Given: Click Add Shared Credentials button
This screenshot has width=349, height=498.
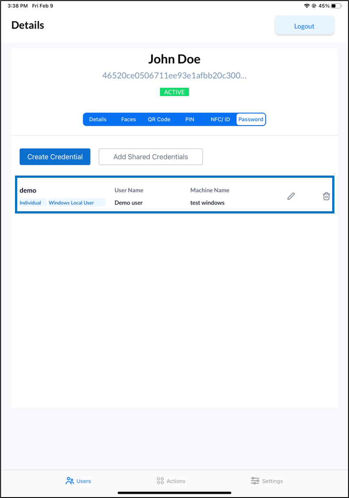Looking at the screenshot, I should pos(151,157).
